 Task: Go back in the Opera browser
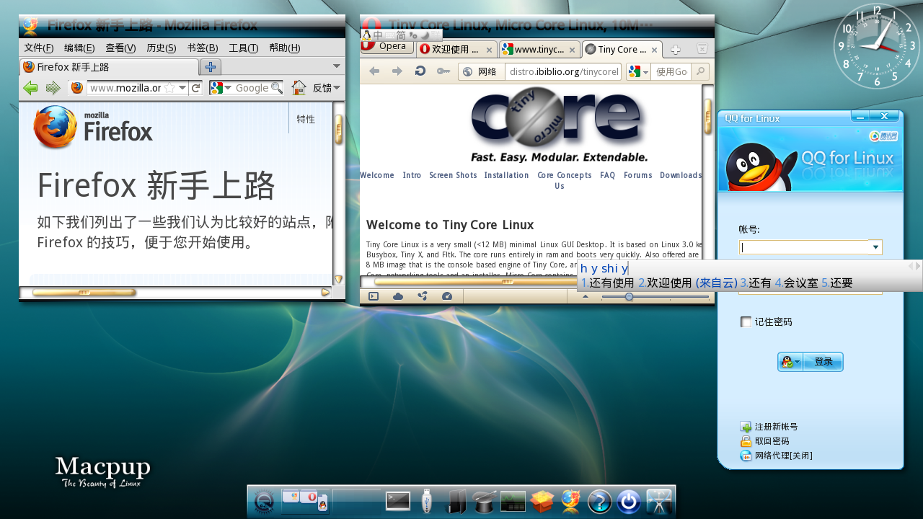point(374,71)
